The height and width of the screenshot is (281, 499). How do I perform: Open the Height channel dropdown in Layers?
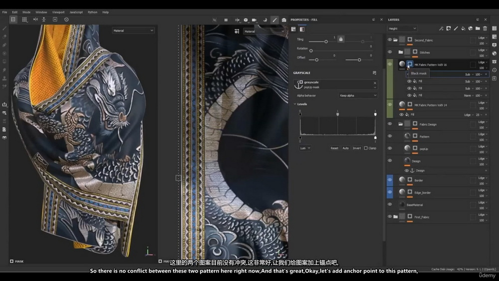pos(402,28)
